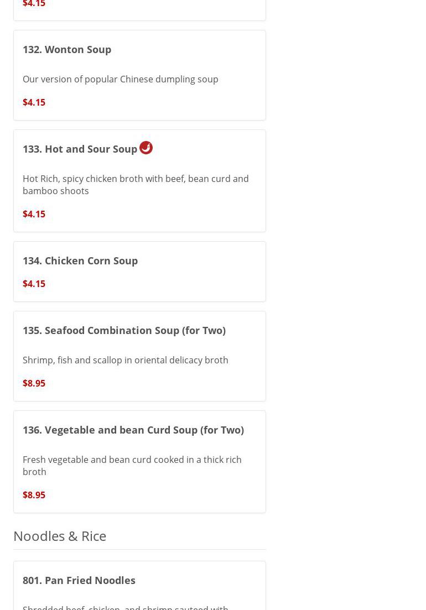This screenshot has width=426, height=610.
Task: Open the 801. Pan Fried Noodles item
Action: pyautogui.click(x=79, y=580)
